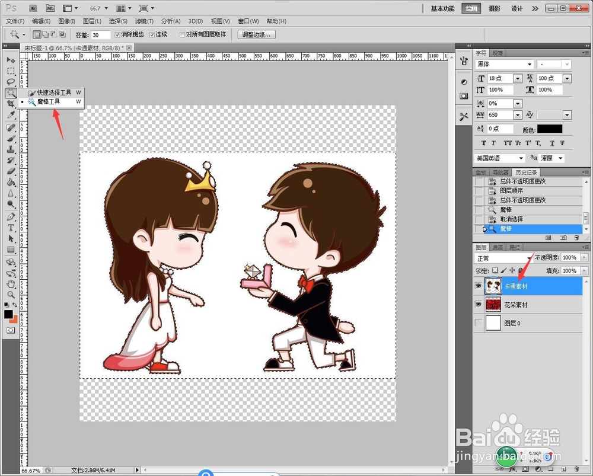Image resolution: width=593 pixels, height=476 pixels.
Task: Switch to 摄影 workspace
Action: click(495, 8)
